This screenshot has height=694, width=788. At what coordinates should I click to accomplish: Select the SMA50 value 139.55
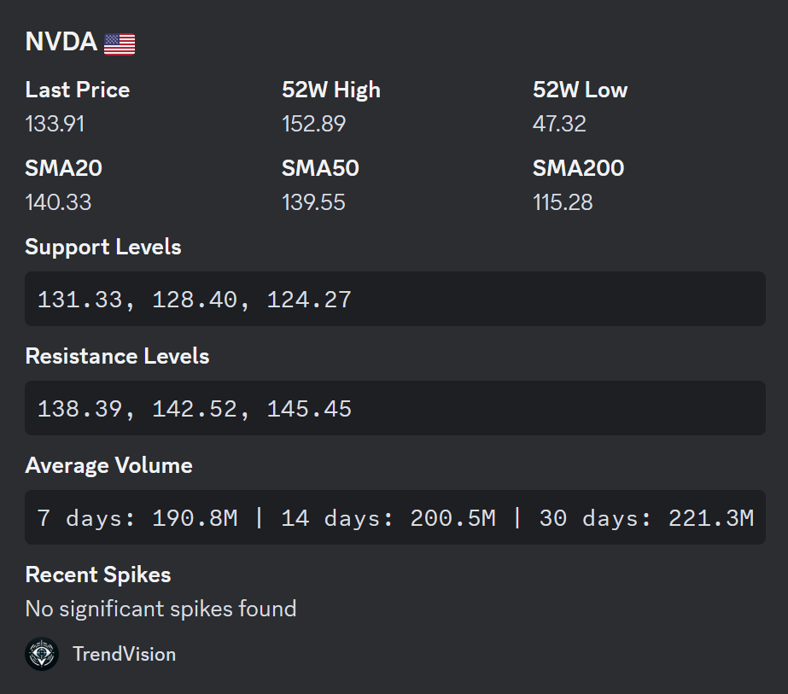pos(313,202)
